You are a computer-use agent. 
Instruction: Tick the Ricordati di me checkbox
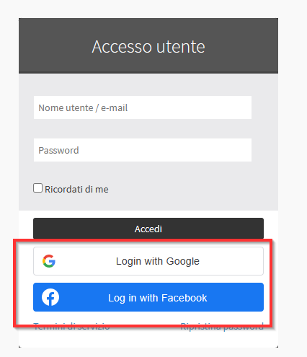(37, 188)
